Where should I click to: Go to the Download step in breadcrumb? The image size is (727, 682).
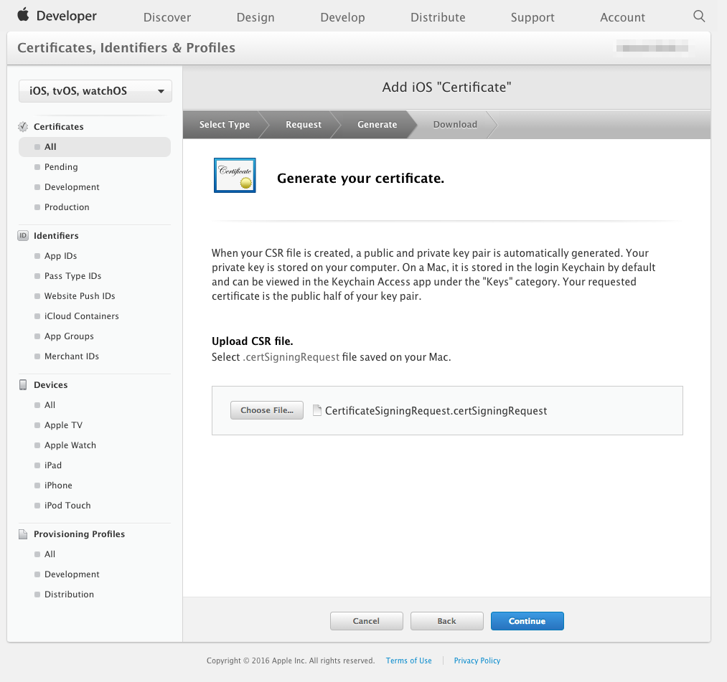454,124
